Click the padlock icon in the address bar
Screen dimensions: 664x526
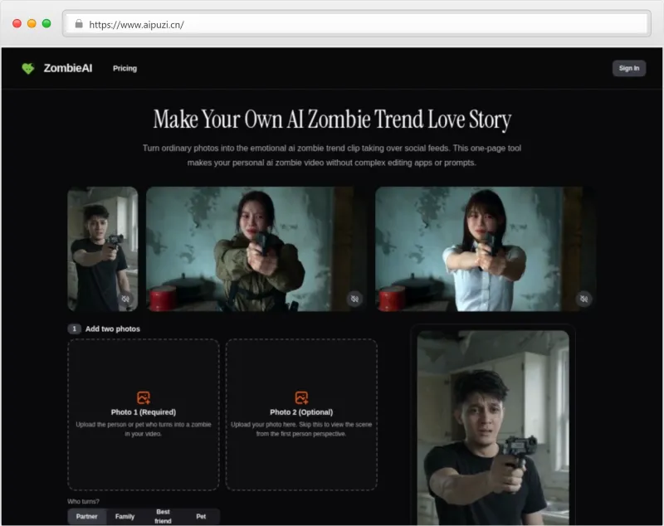coord(79,24)
